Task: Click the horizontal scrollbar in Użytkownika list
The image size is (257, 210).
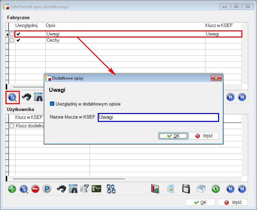Action: 68,179
